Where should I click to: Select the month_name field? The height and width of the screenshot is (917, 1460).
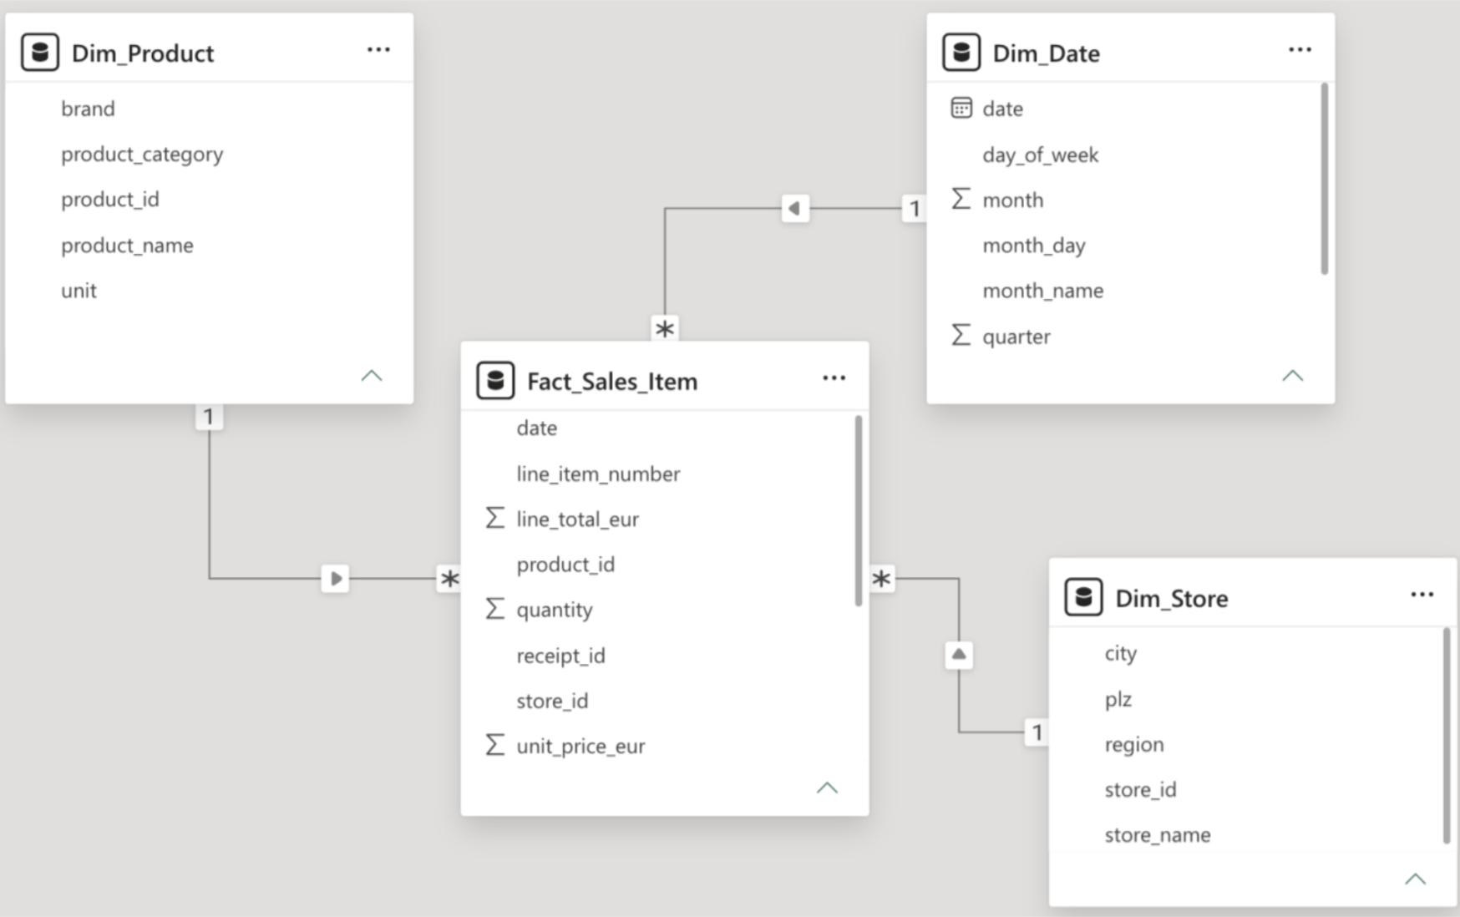[1042, 291]
